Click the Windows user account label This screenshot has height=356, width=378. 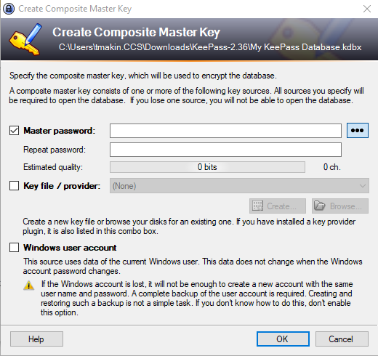tap(70, 248)
